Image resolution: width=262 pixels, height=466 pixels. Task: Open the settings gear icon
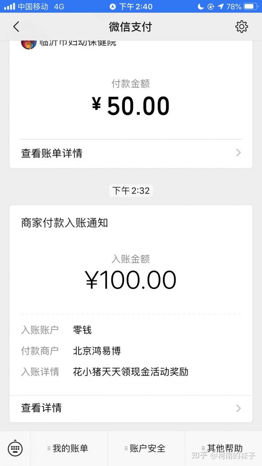pyautogui.click(x=241, y=27)
